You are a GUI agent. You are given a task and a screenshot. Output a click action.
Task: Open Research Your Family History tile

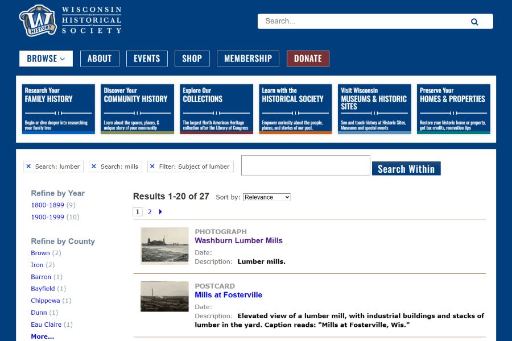point(59,109)
